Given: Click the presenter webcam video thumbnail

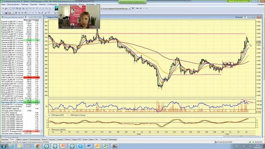Looking at the screenshot, I should point(79,17).
